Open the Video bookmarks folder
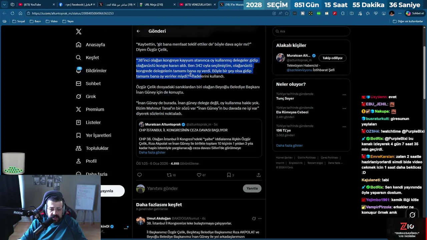Viewport: 427px width, 240px height. 51,21
